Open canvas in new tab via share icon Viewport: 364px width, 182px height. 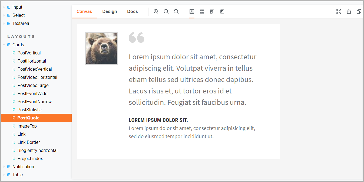pos(349,12)
